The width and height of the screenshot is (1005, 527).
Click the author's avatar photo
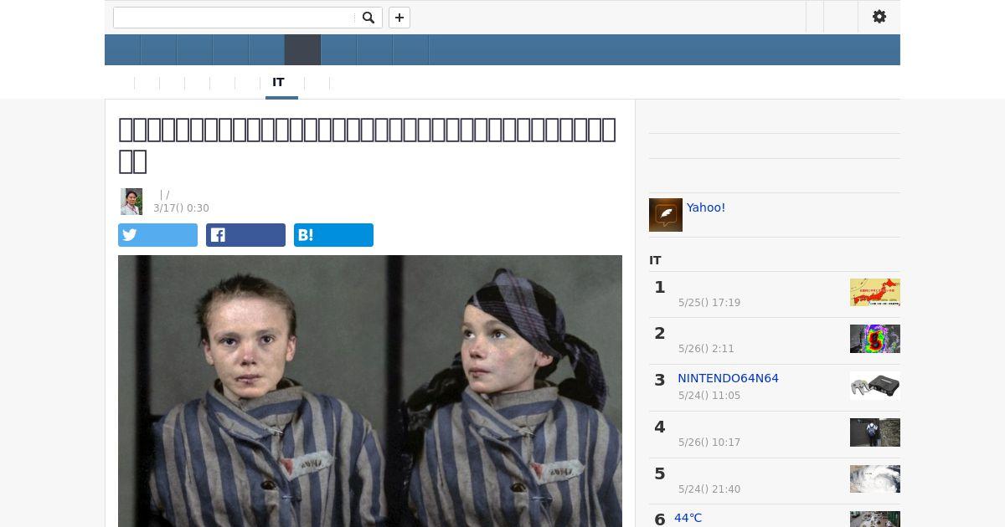(131, 202)
